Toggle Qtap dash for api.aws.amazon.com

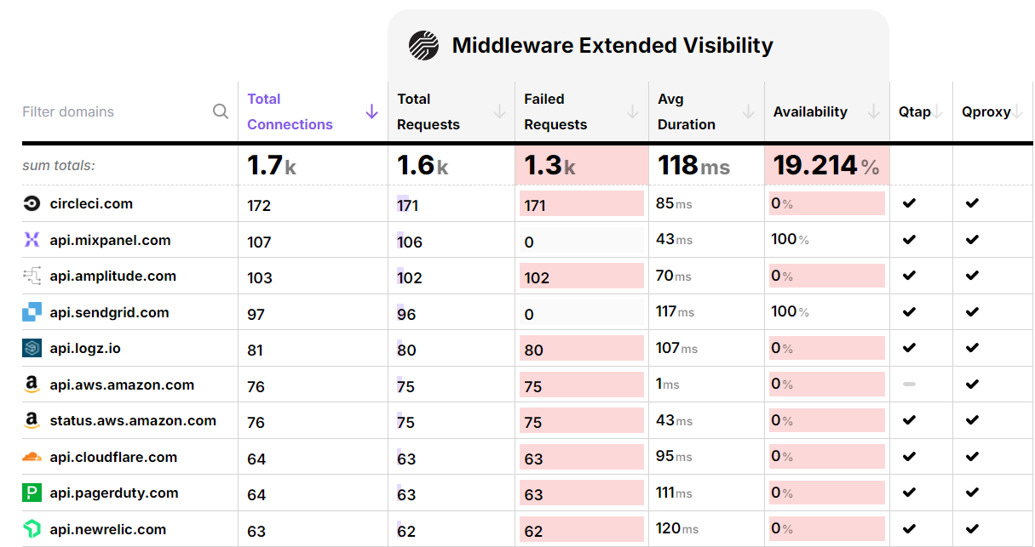coord(909,385)
